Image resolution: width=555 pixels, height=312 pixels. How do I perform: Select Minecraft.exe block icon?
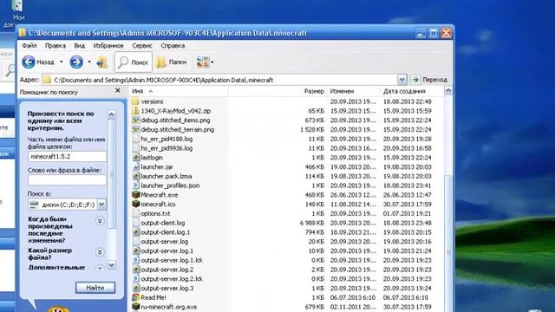(x=135, y=194)
